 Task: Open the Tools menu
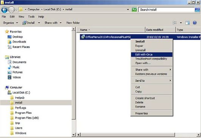[x=31, y=17]
